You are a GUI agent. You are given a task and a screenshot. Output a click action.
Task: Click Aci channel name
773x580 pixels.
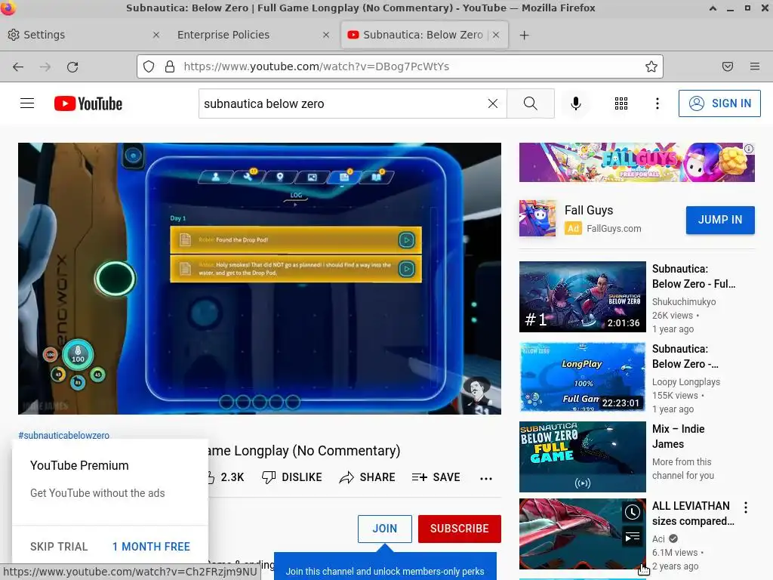tap(658, 539)
